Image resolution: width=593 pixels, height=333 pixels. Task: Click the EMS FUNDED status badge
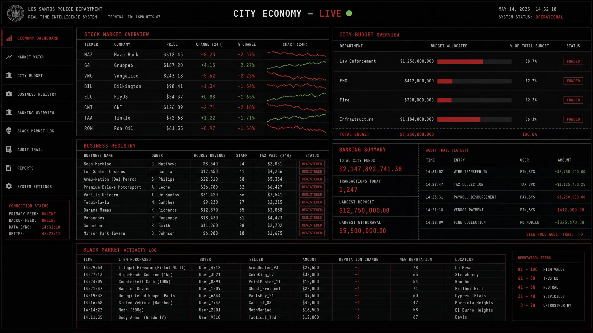point(573,81)
